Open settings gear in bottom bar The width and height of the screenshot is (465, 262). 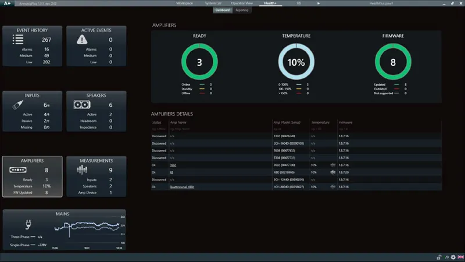[453, 257]
